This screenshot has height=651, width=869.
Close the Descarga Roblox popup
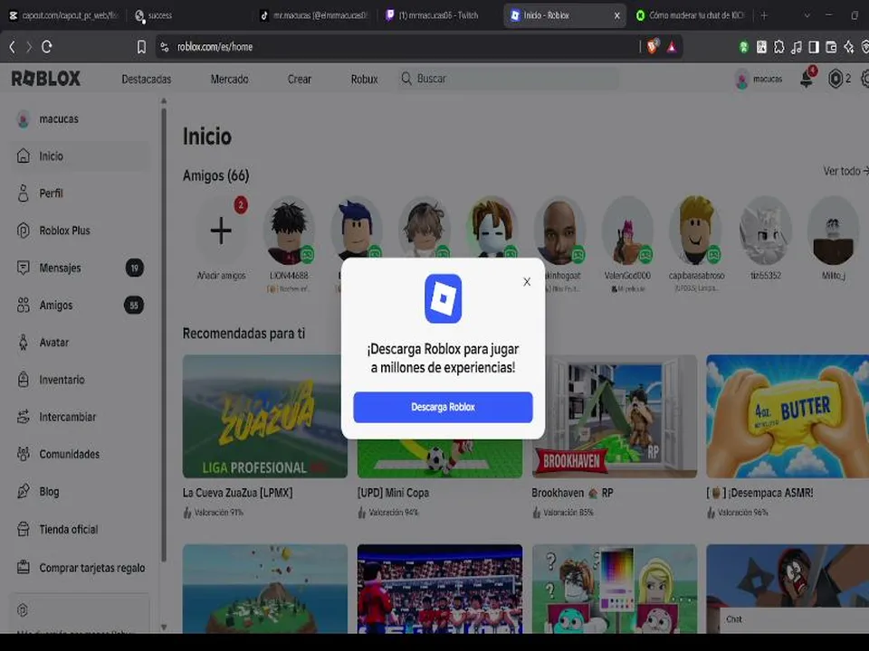click(527, 282)
